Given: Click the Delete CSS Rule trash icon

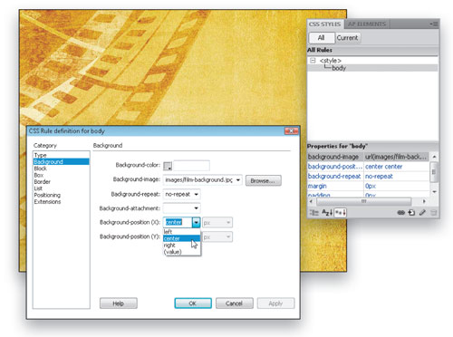Looking at the screenshot, I should pyautogui.click(x=433, y=213).
